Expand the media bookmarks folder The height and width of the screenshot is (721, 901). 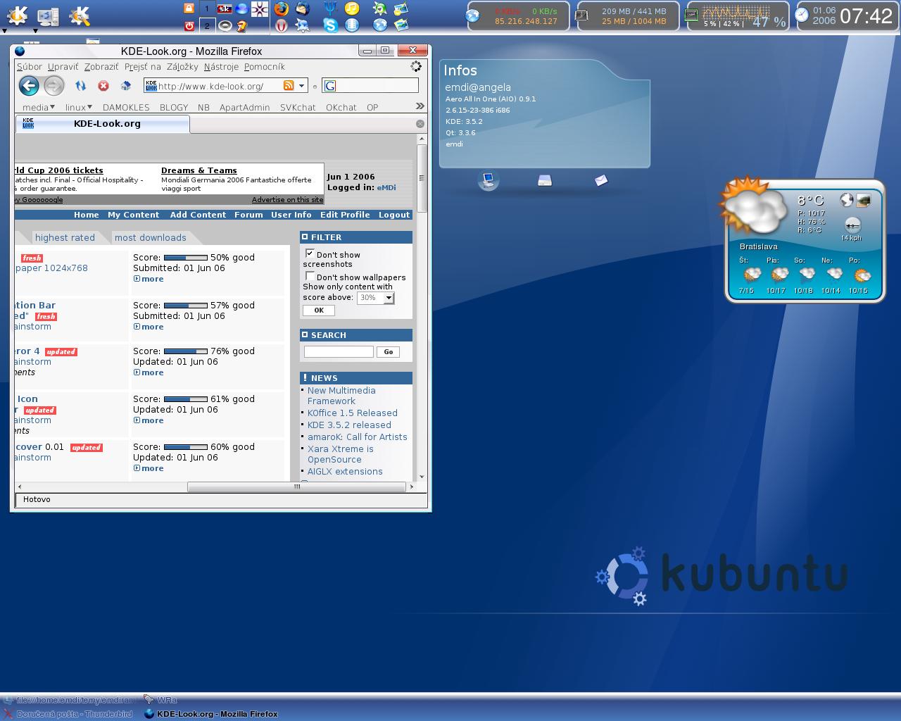(39, 107)
